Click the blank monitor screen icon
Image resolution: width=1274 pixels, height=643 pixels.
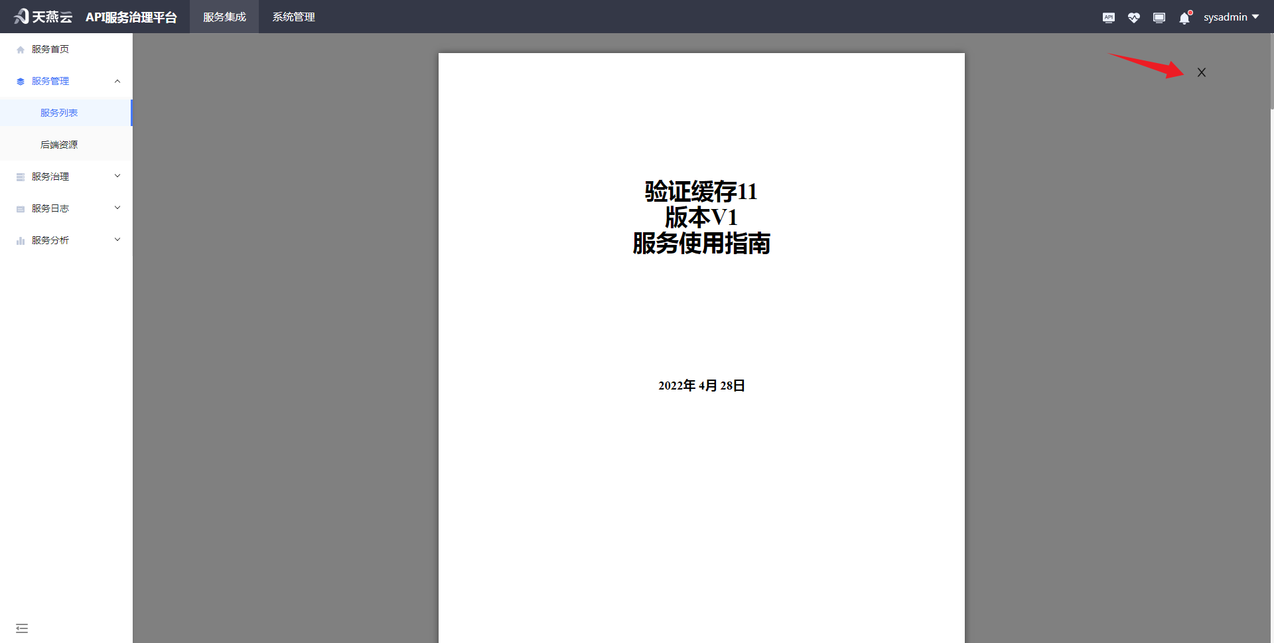pos(1159,17)
